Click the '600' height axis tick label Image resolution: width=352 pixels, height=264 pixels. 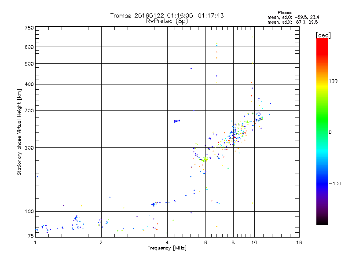point(29,47)
